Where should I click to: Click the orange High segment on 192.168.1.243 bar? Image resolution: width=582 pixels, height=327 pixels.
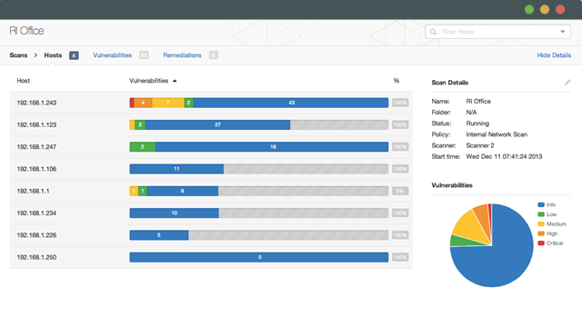point(143,103)
